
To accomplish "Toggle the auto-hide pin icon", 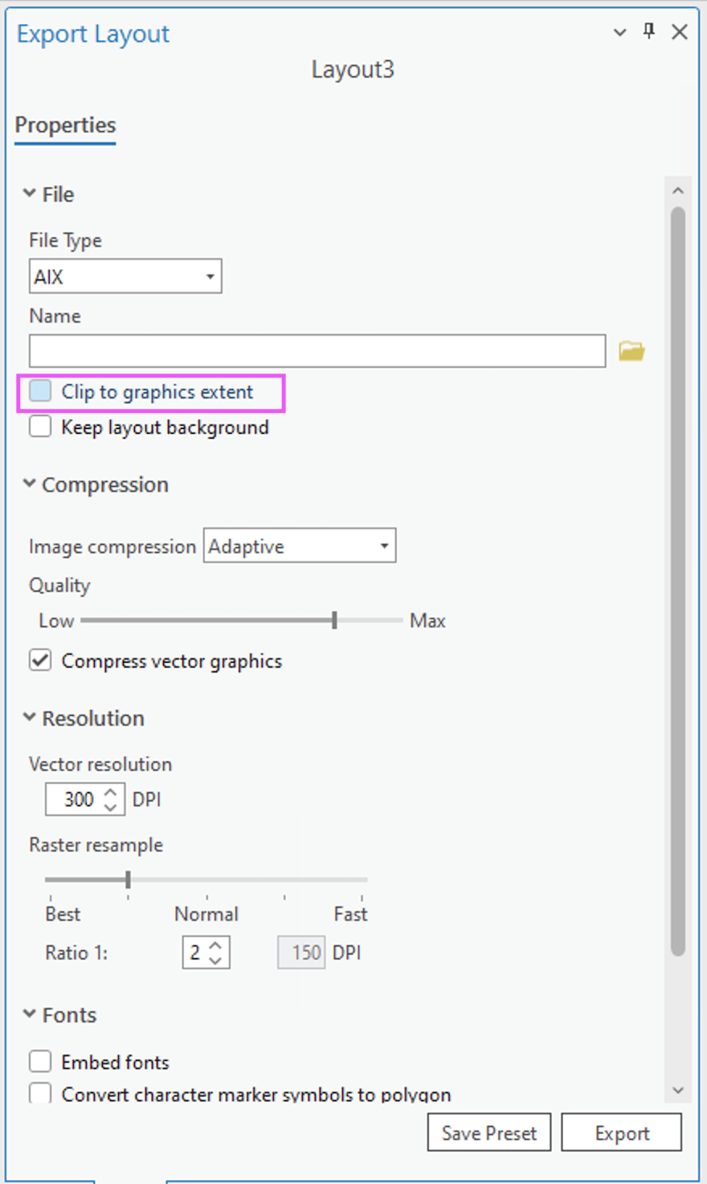I will [x=649, y=31].
